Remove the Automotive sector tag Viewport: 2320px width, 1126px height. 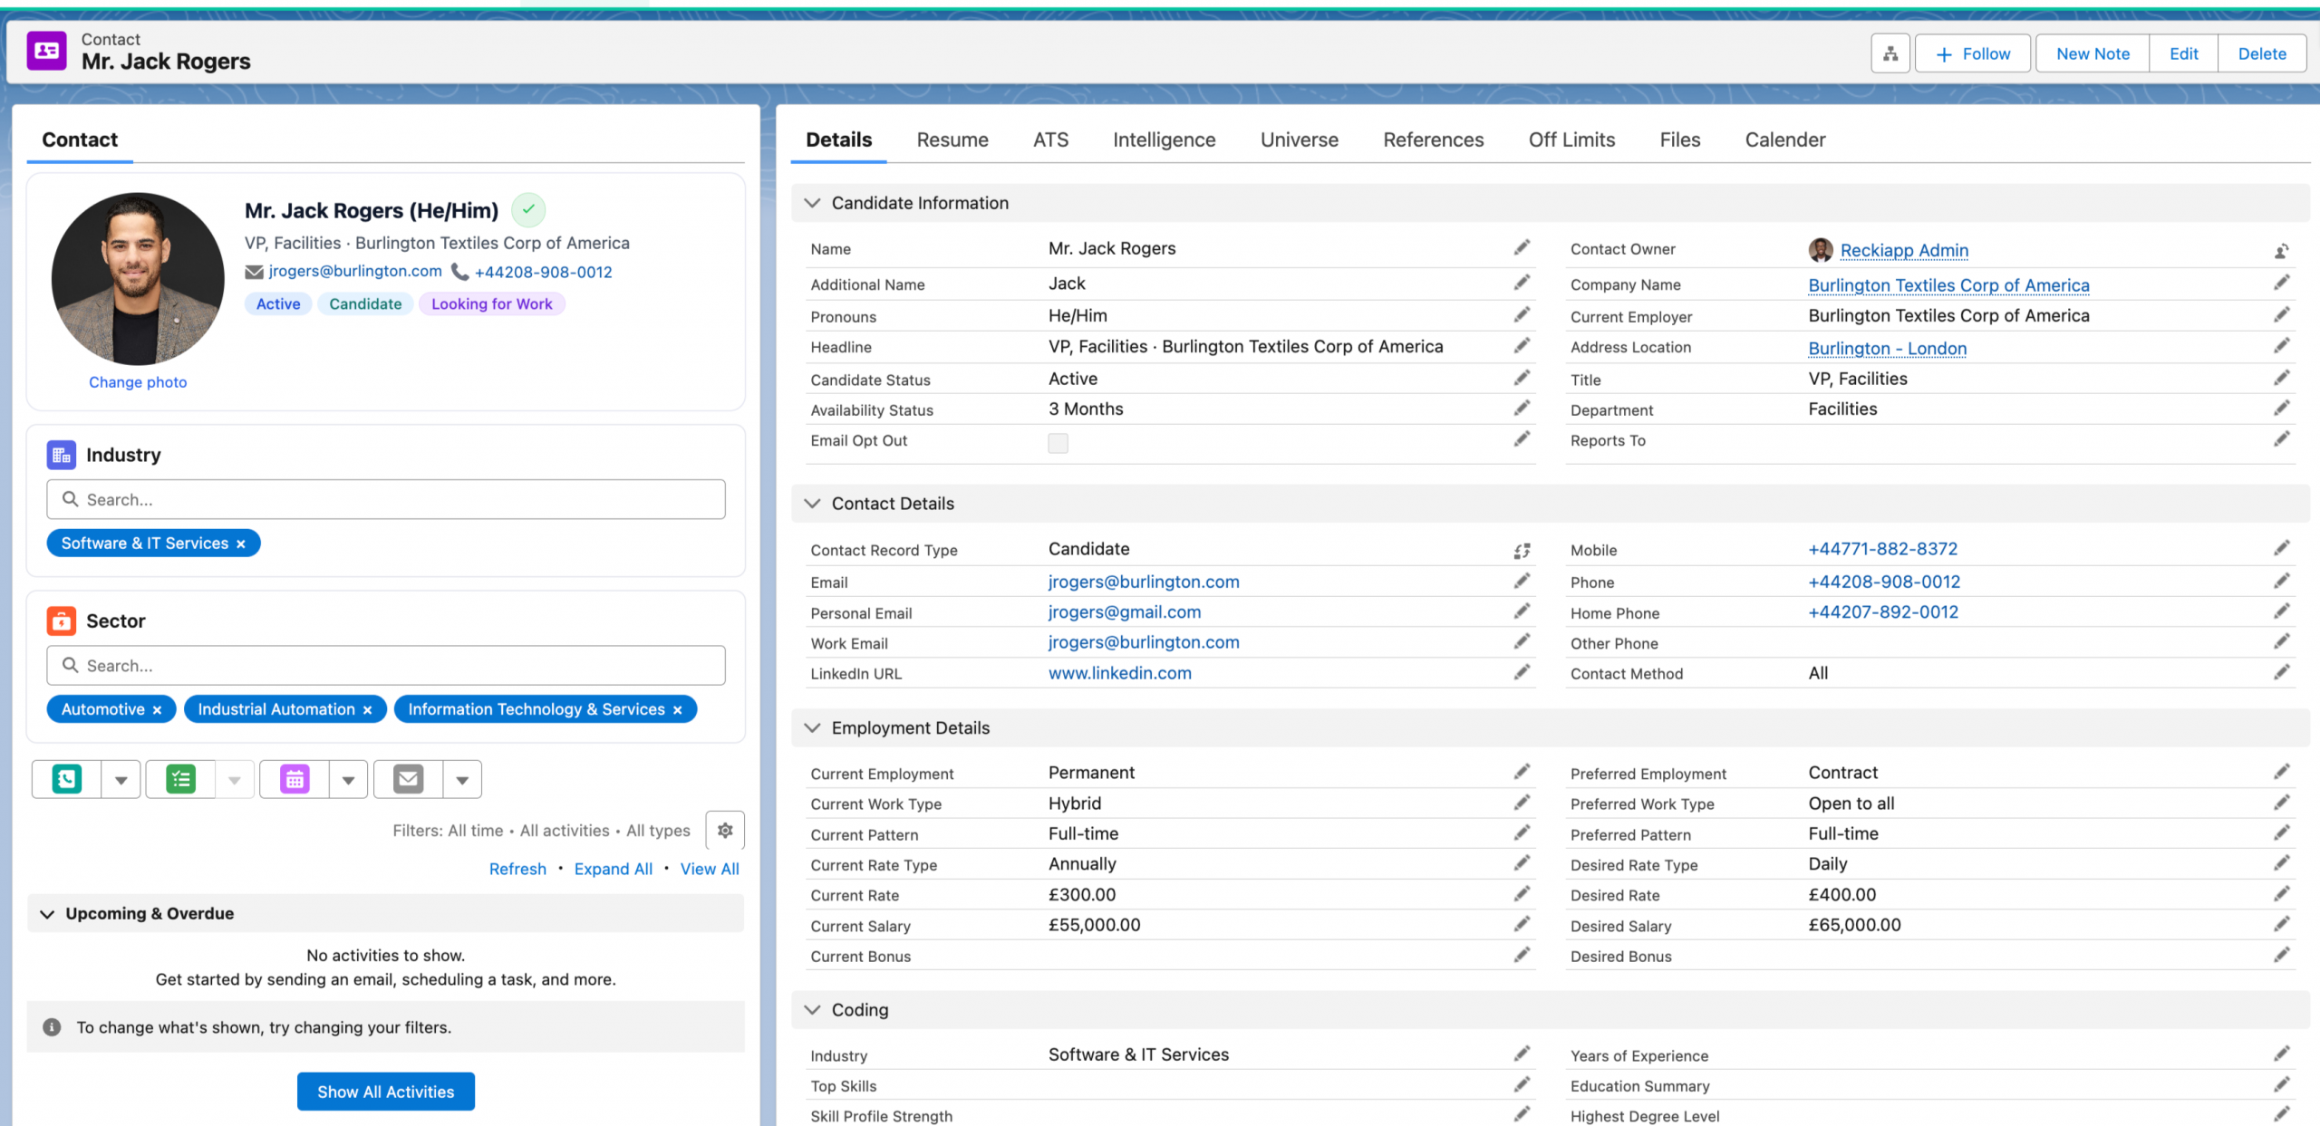tap(158, 710)
